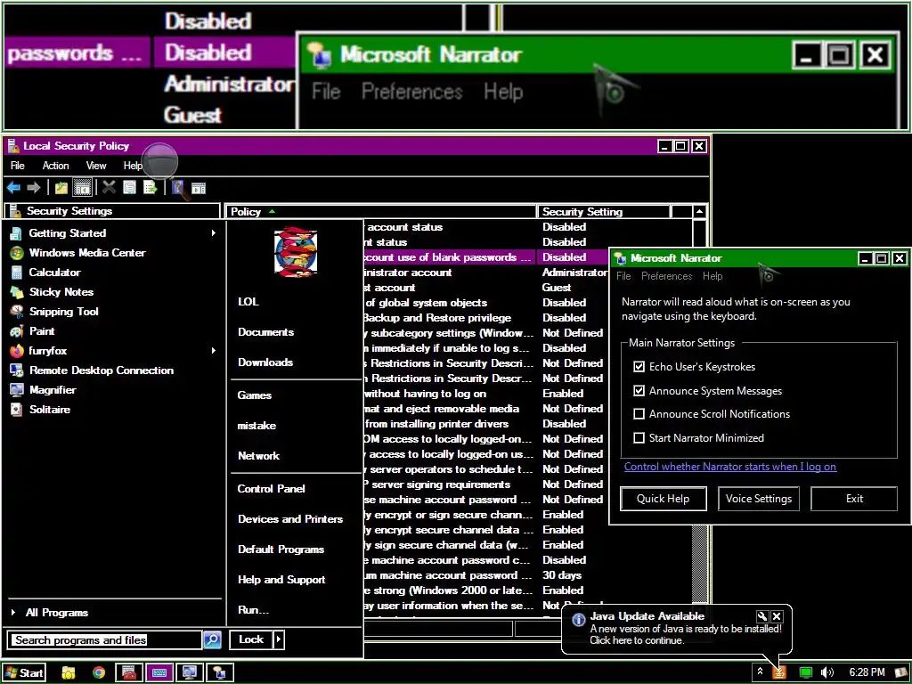Screen dimensions: 912x684
Task: Click the round Magnifier lens icon
Action: coord(159,161)
